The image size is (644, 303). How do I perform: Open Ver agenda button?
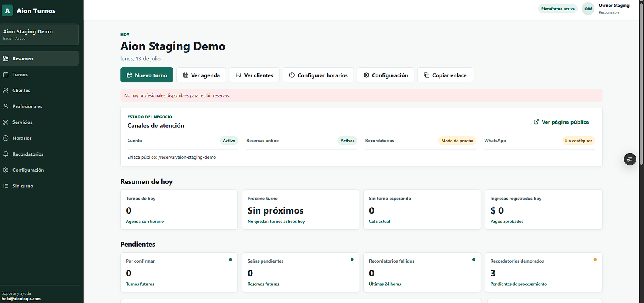[201, 75]
